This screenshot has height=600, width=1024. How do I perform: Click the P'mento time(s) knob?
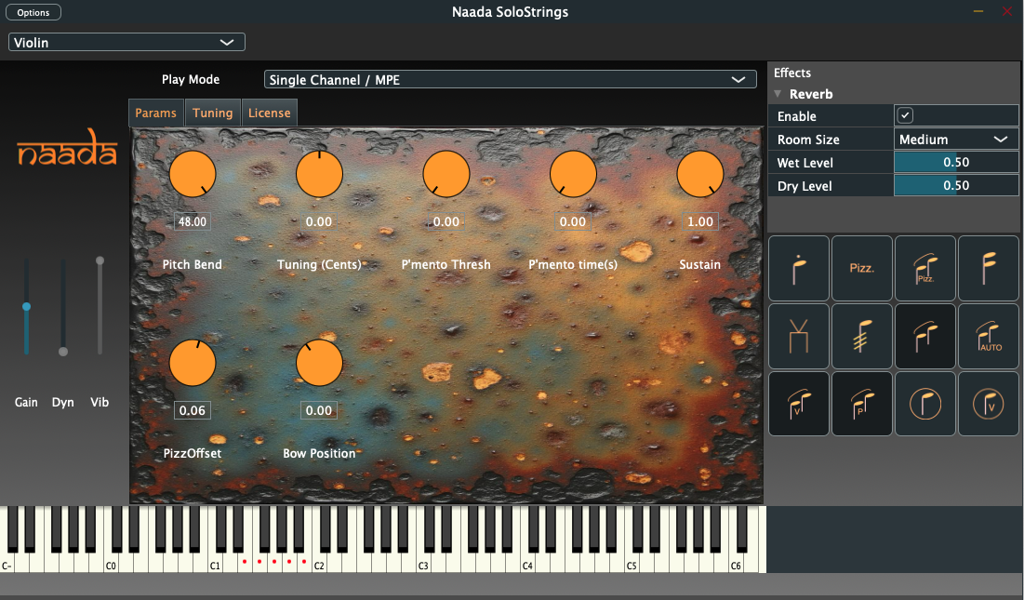point(573,174)
